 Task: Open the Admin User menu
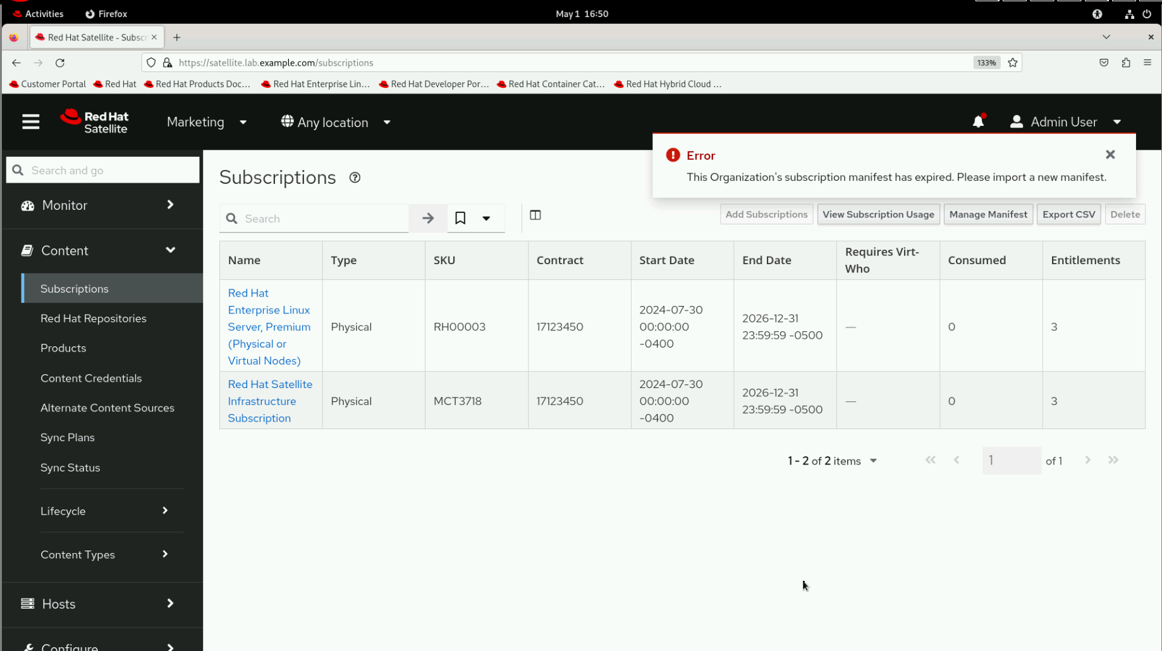1066,122
